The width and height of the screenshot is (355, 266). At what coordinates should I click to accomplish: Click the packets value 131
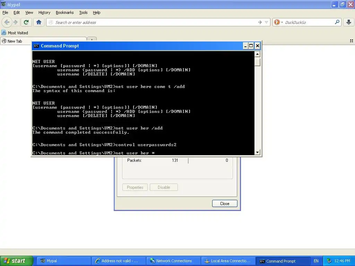click(x=175, y=160)
